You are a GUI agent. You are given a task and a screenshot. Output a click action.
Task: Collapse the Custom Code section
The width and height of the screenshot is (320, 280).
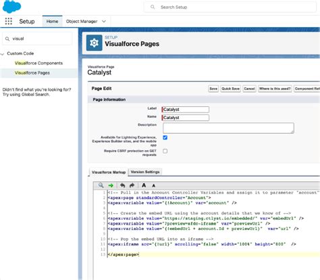click(x=3, y=54)
